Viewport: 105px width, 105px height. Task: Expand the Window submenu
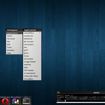coord(14,50)
